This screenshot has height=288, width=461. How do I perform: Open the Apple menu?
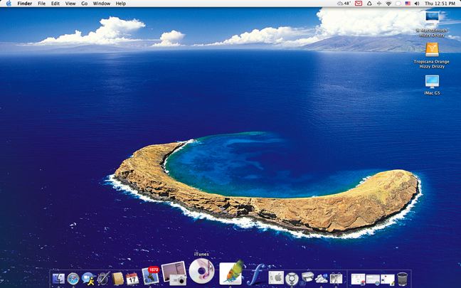pyautogui.click(x=9, y=4)
